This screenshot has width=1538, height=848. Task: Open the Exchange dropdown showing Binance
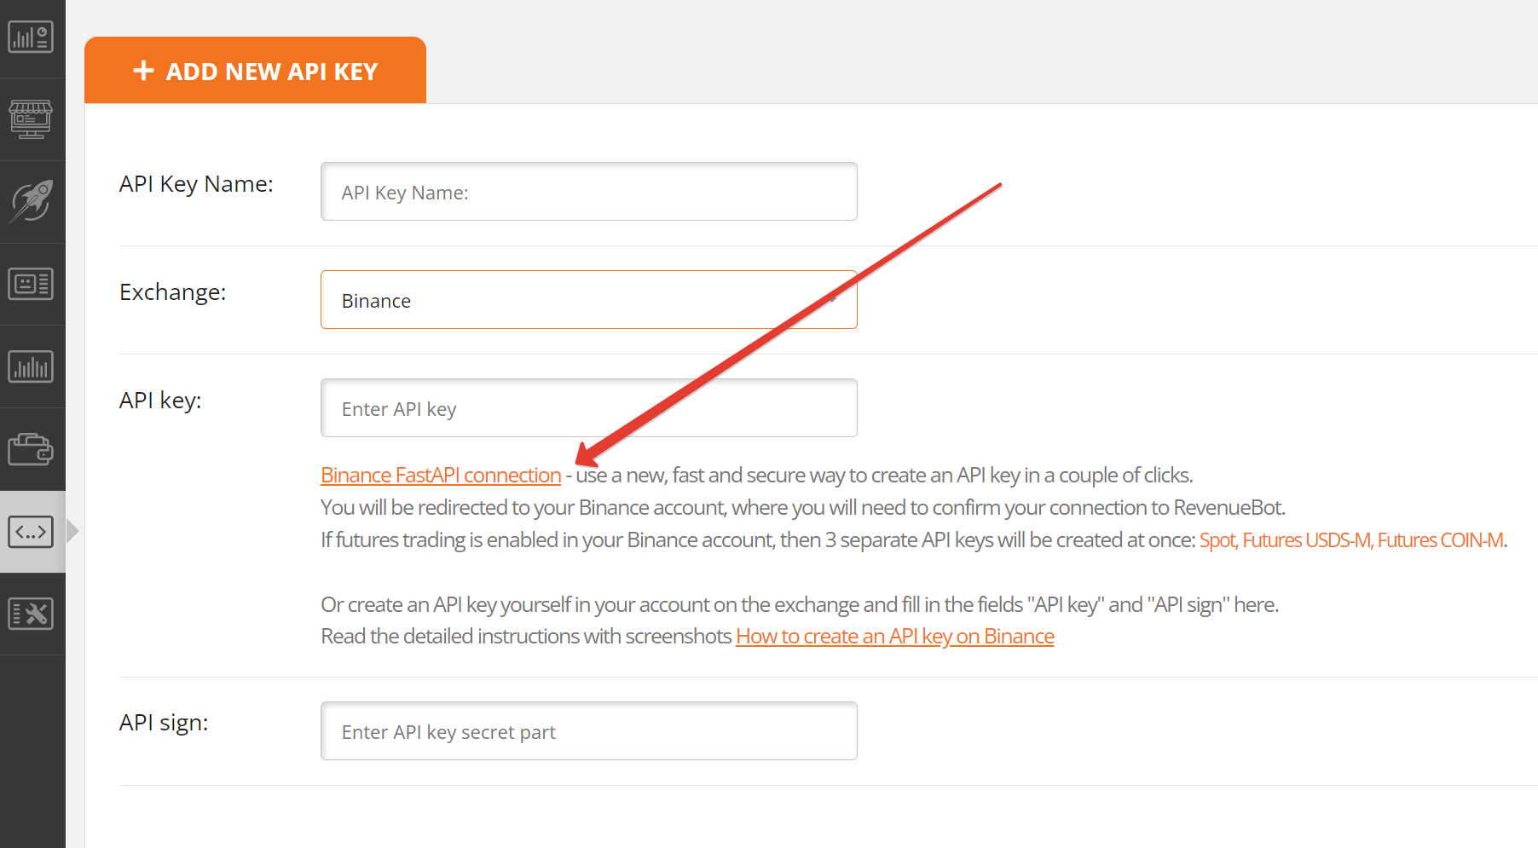pos(588,300)
